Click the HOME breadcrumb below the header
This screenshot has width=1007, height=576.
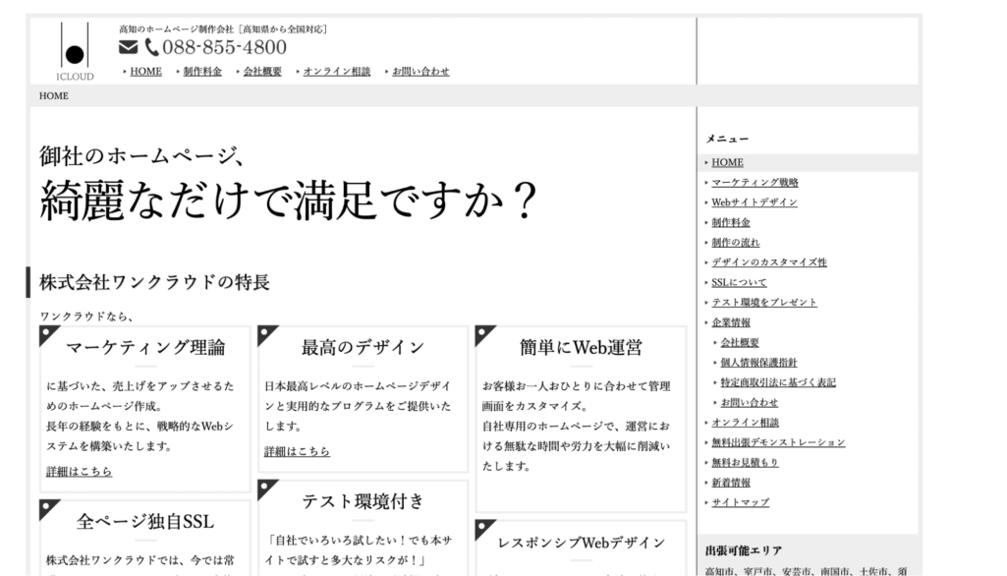[x=53, y=95]
